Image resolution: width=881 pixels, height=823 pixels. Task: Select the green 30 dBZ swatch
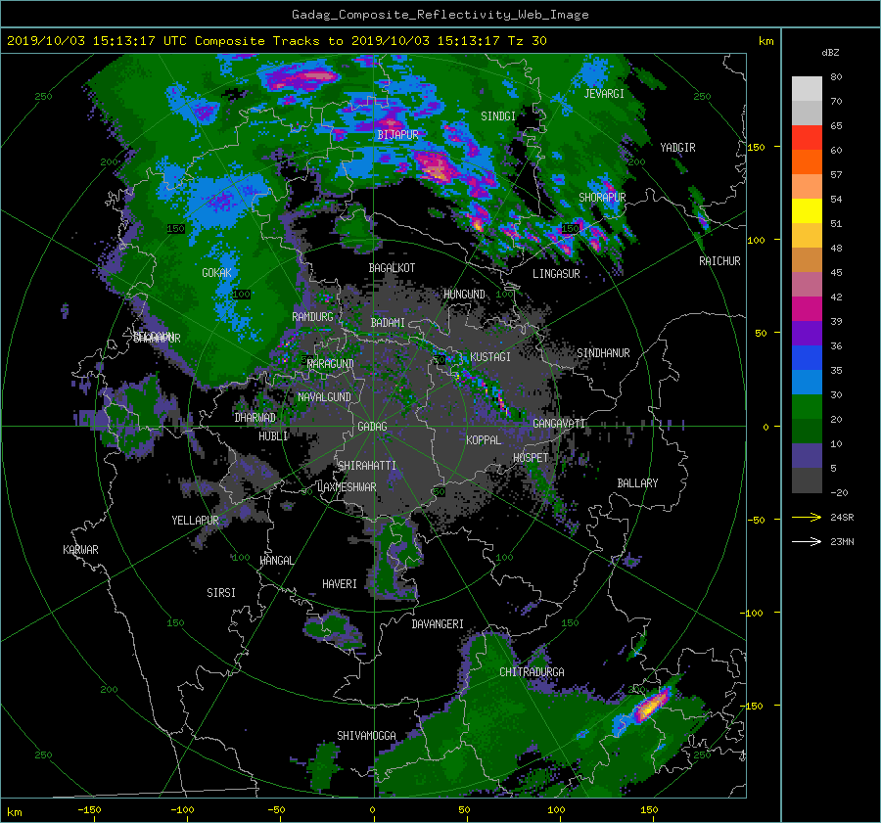click(x=807, y=407)
